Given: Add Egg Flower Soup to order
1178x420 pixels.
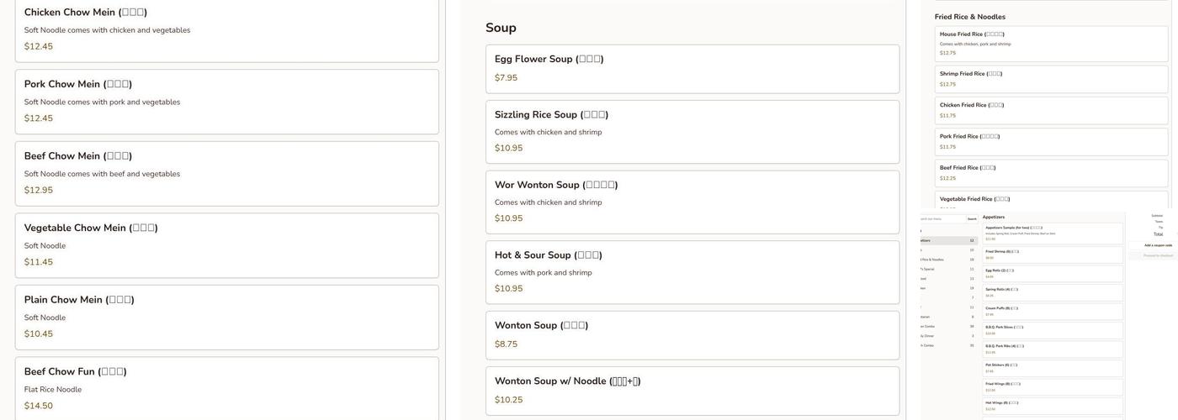Looking at the screenshot, I should tap(692, 69).
